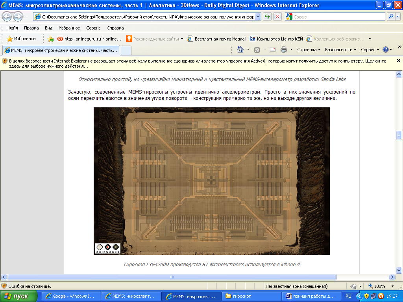
Task: Click the Chipworks logo on image
Action: pyautogui.click(x=108, y=249)
